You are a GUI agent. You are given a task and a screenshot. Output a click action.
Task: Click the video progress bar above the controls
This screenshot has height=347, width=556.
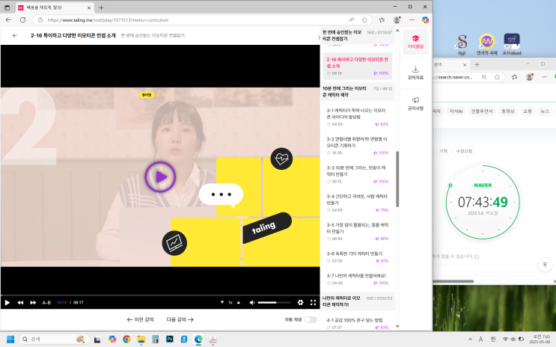click(x=160, y=295)
